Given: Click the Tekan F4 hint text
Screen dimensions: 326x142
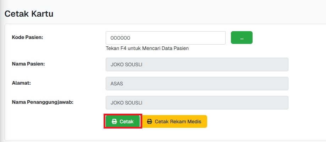Looking at the screenshot, I should pyautogui.click(x=147, y=48).
